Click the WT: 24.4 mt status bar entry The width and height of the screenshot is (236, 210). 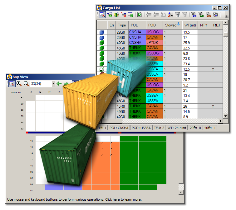(x=177, y=128)
